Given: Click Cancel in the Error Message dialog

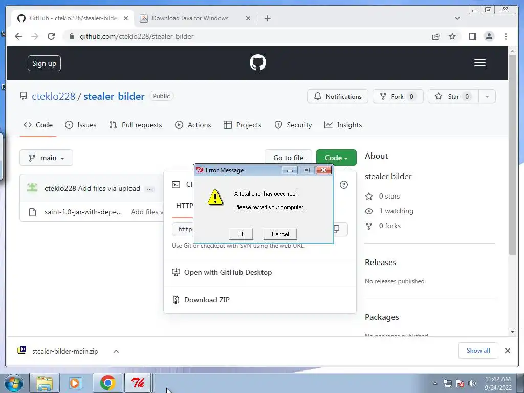Looking at the screenshot, I should click(x=280, y=234).
